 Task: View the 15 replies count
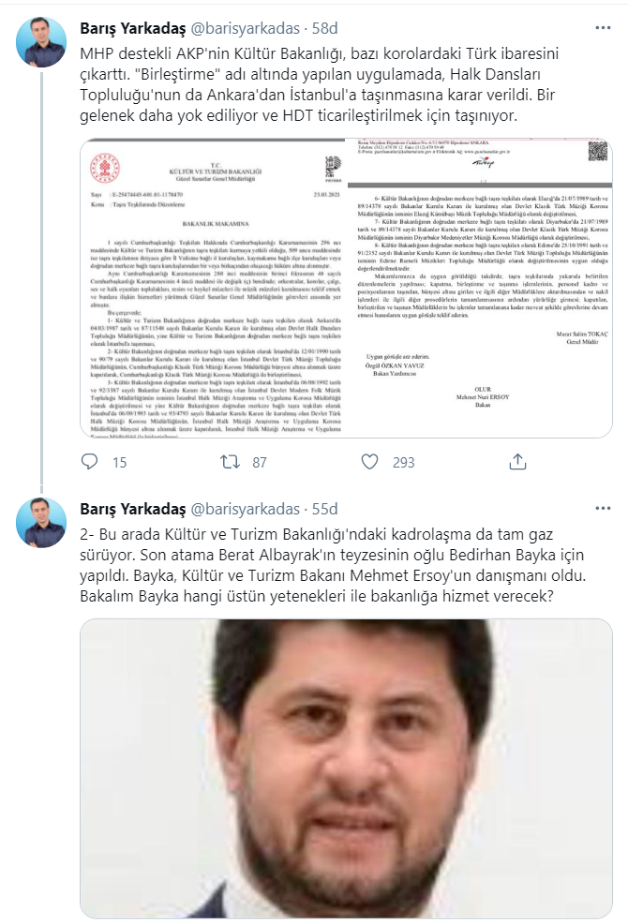pyautogui.click(x=119, y=463)
